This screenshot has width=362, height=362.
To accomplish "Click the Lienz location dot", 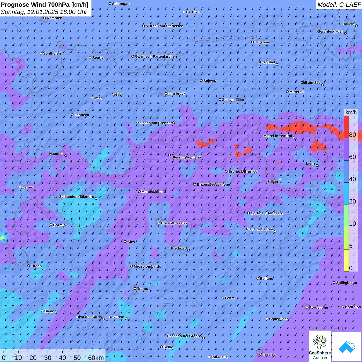I will coord(317,165).
